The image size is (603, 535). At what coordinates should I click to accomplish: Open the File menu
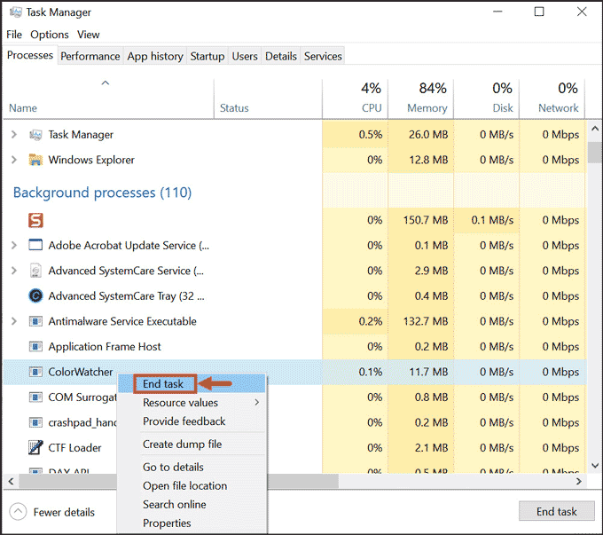(x=14, y=35)
